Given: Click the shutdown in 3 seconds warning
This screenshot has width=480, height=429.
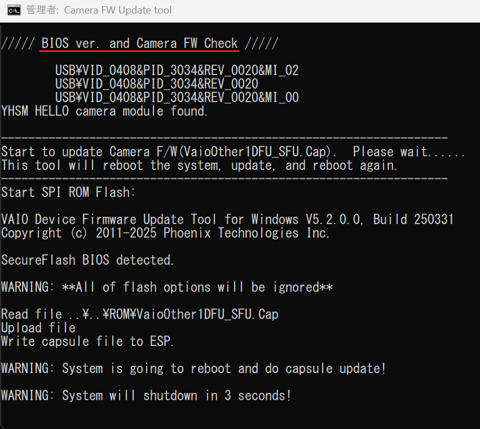Looking at the screenshot, I should [x=146, y=396].
